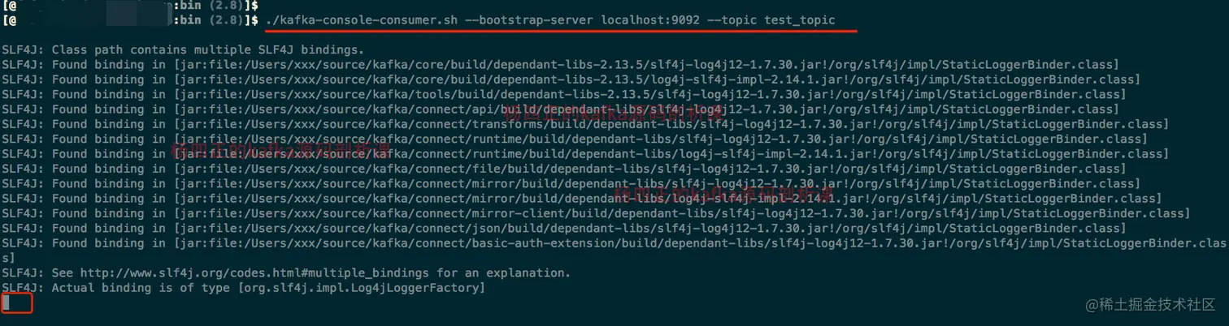Click the connect/basic-auth-extension binding line
Image resolution: width=1229 pixels, height=326 pixels.
coord(614,250)
